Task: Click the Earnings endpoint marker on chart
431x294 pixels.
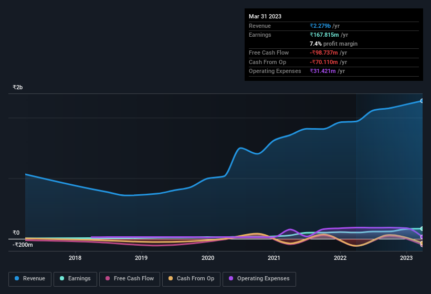Action: pos(422,228)
